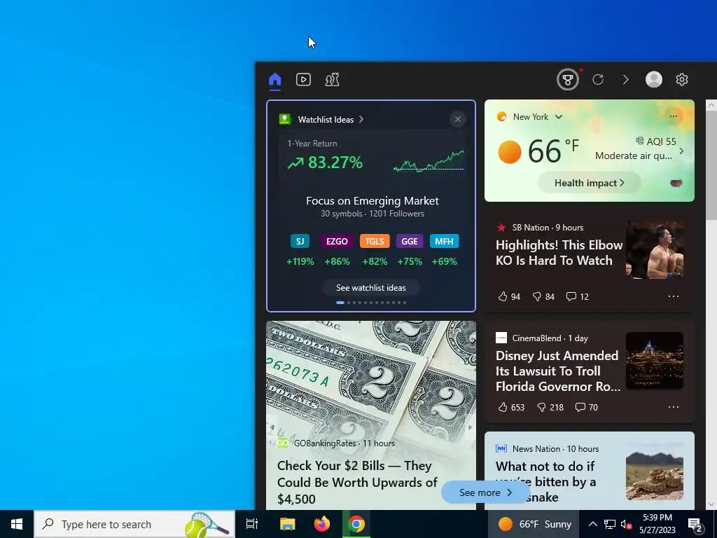Click the feed scrollbar up arrow

click(711, 105)
